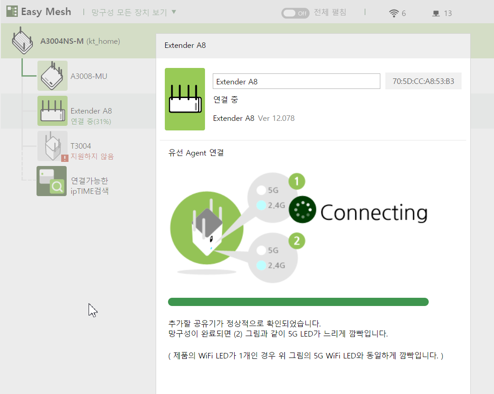Viewport: 494px width, 394px height.
Task: Click the 연결 중 status under the name field
Action: [226, 100]
